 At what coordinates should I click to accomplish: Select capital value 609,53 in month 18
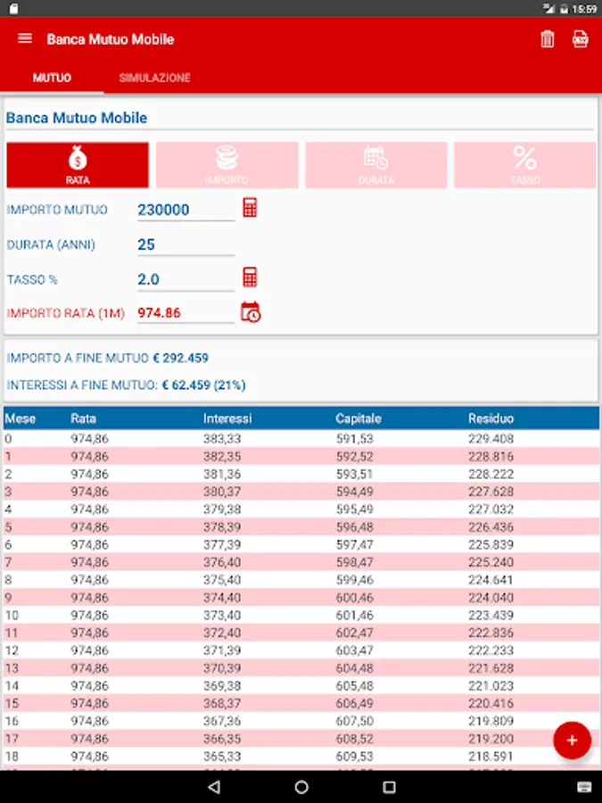[x=355, y=757]
